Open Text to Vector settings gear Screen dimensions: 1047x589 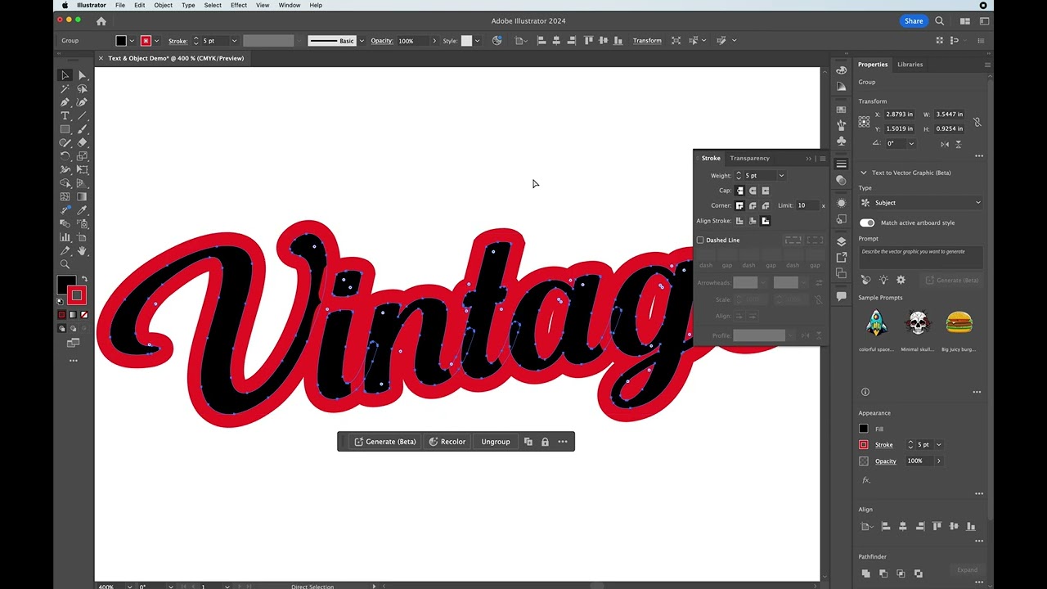pos(901,280)
